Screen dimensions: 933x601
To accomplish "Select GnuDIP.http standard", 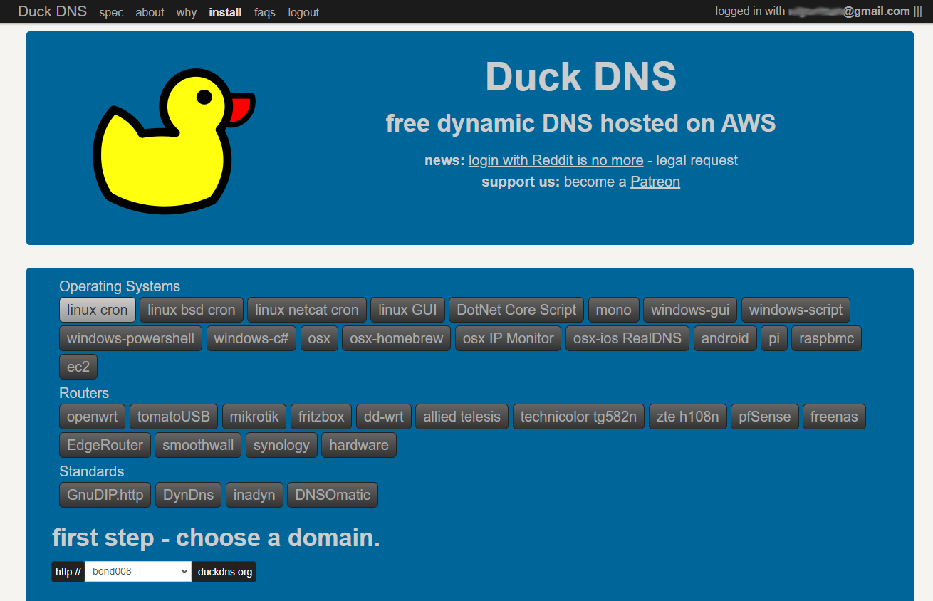I will click(x=105, y=495).
